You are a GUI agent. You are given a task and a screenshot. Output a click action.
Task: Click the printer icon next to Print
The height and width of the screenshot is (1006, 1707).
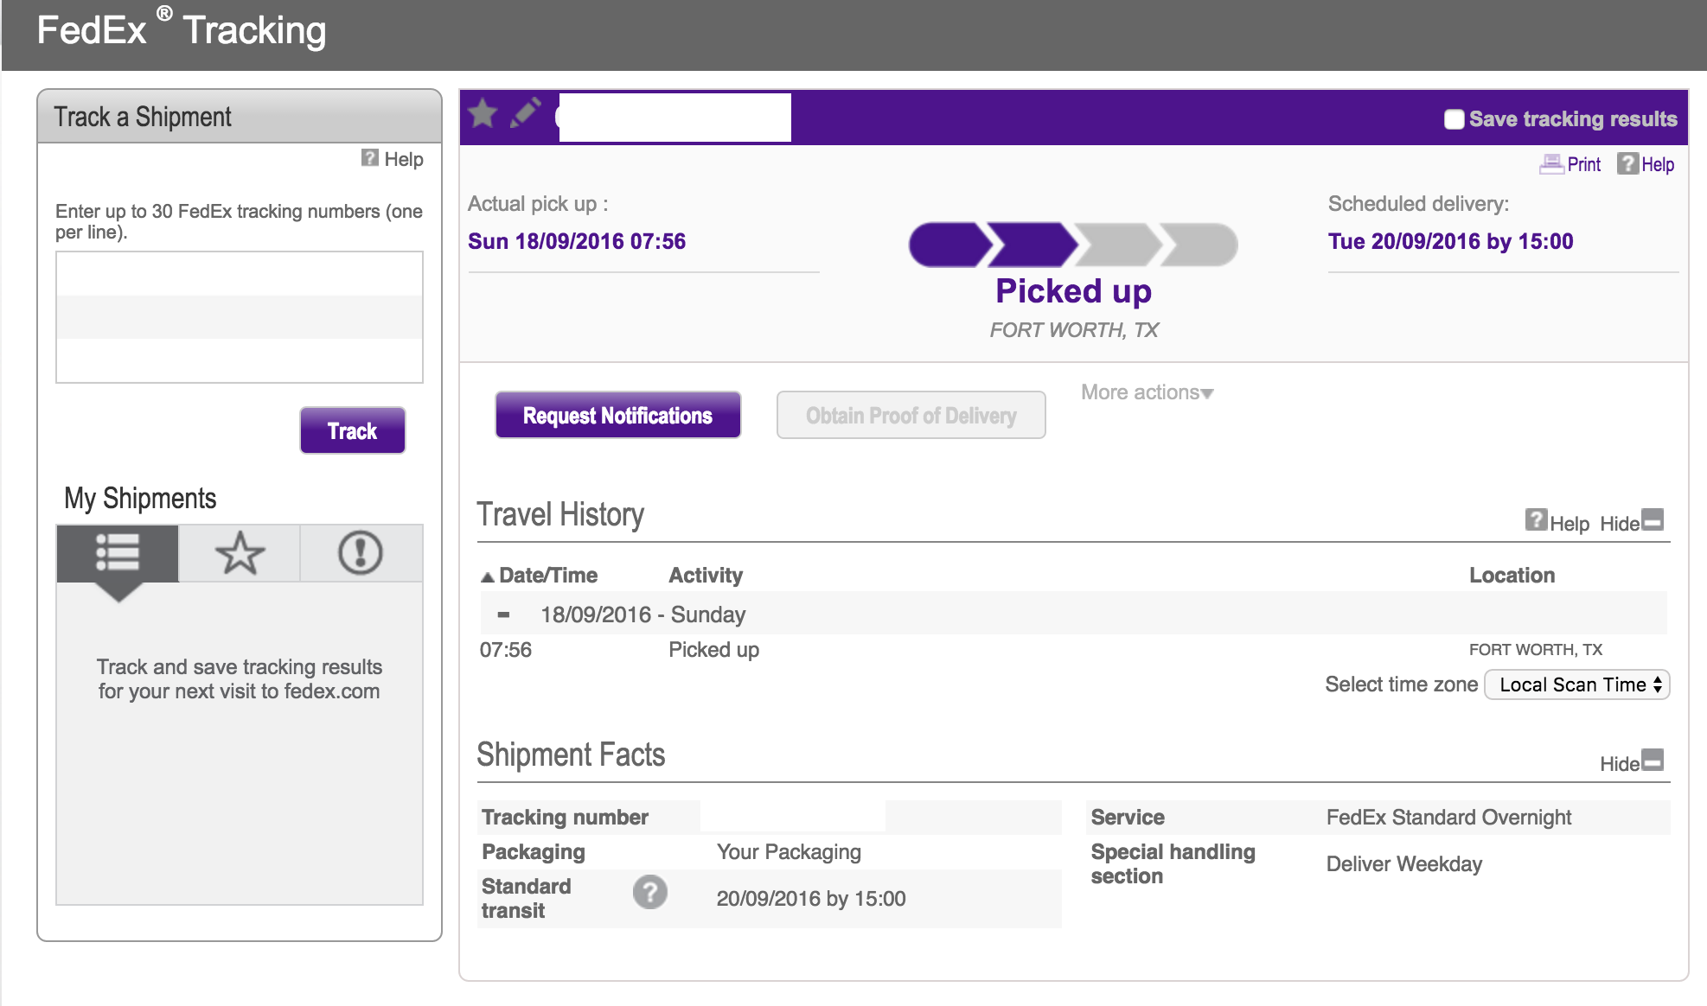point(1551,163)
